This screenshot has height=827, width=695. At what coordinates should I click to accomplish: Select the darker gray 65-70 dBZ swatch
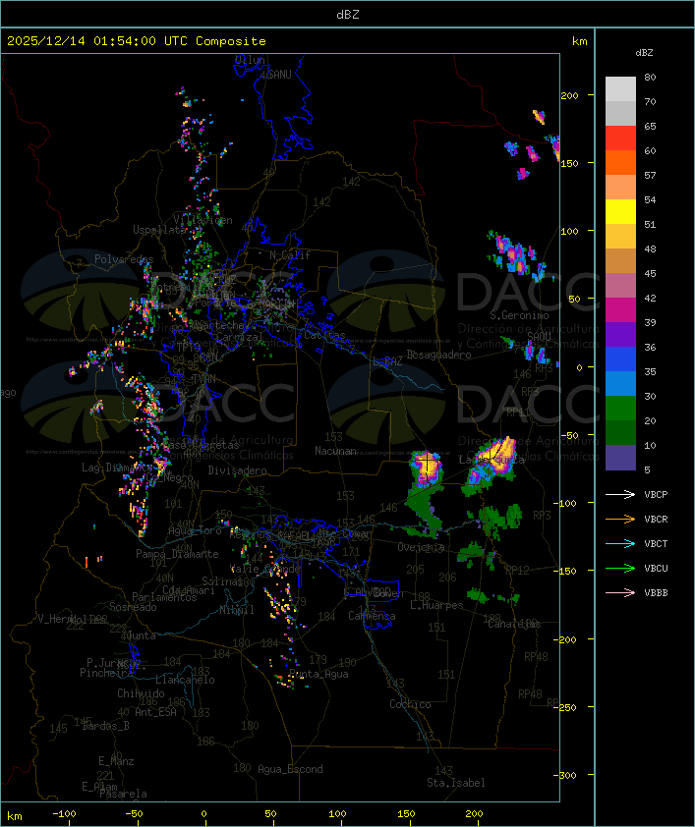[x=620, y=113]
